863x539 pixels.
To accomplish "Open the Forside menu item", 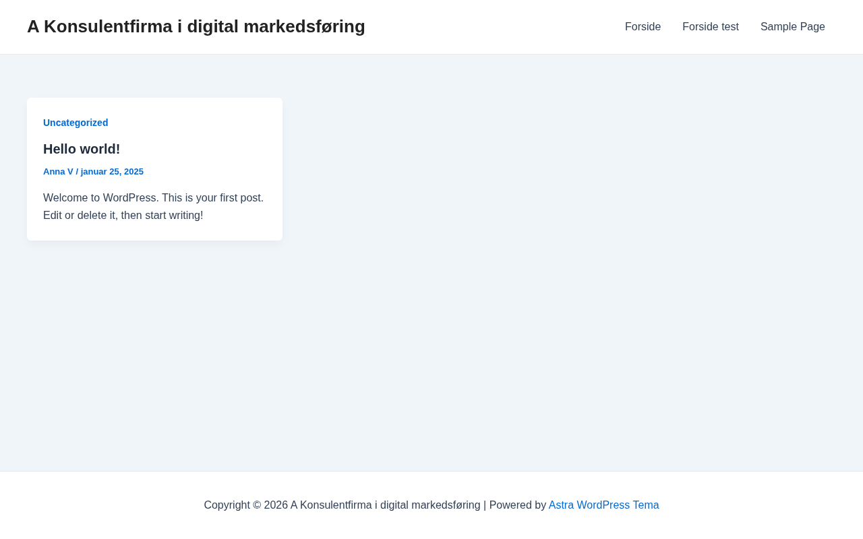I will (x=643, y=27).
